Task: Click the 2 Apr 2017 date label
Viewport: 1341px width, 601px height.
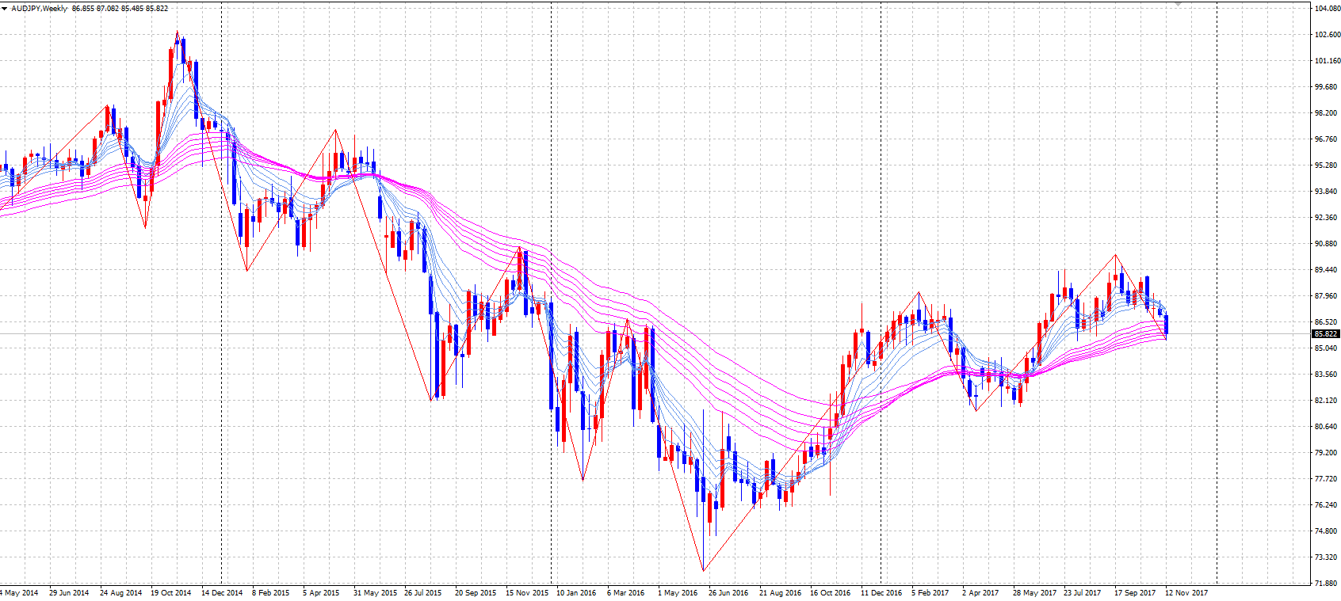Action: click(x=980, y=593)
